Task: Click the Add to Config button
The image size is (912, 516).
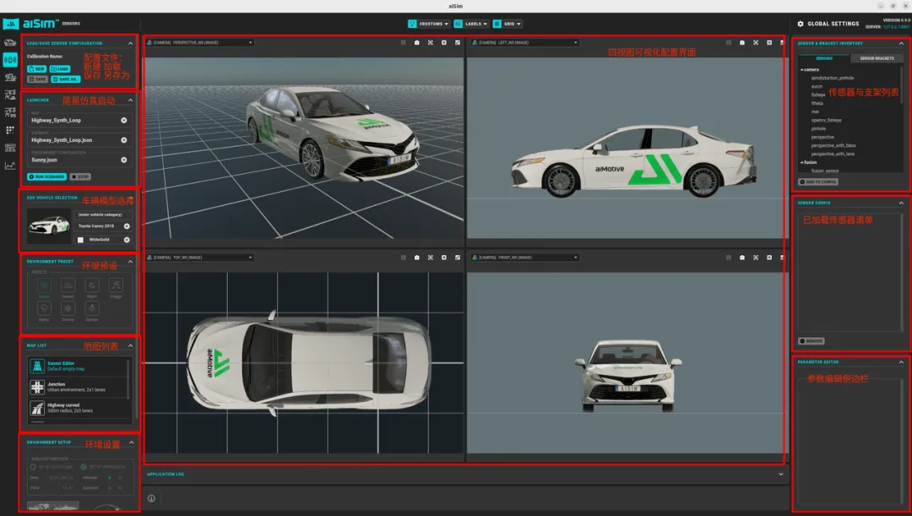Action: click(818, 182)
